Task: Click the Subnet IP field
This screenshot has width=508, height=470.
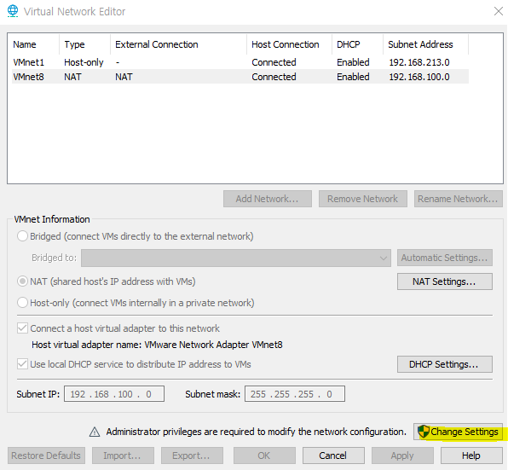Action: click(114, 394)
